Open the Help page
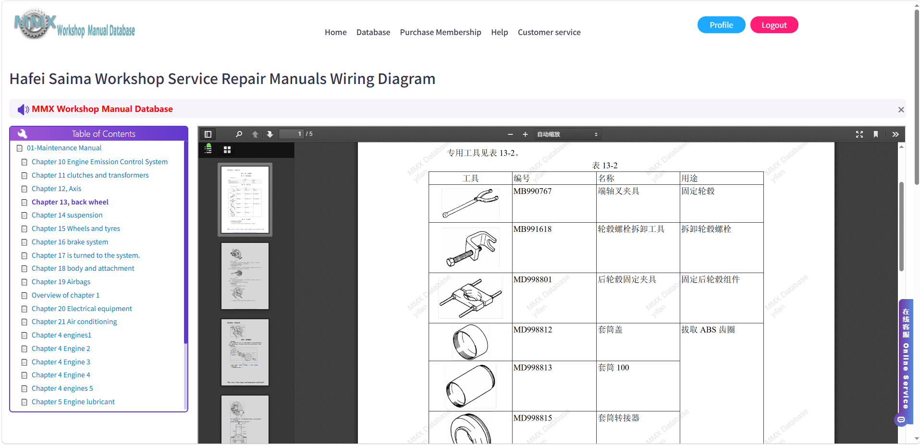The height and width of the screenshot is (445, 920). point(500,32)
